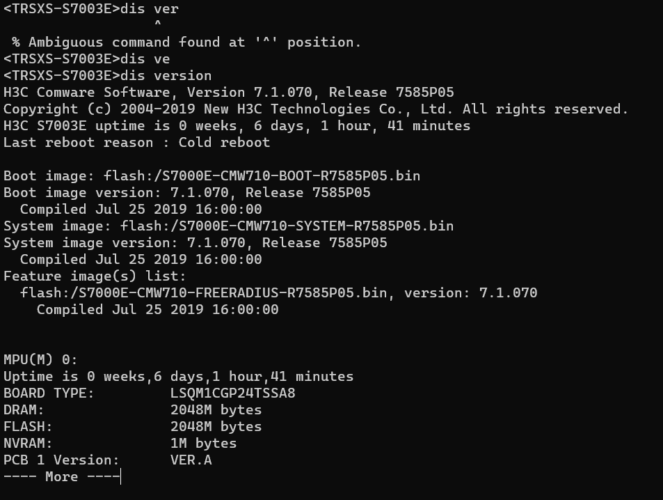
Task: Click the System image flash file path
Action: click(x=287, y=226)
